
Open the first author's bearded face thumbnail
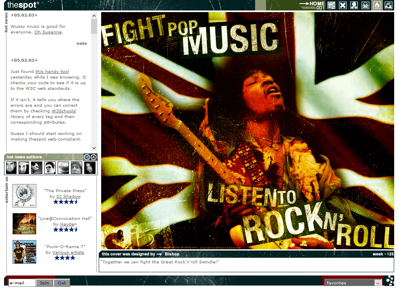[x=11, y=168]
